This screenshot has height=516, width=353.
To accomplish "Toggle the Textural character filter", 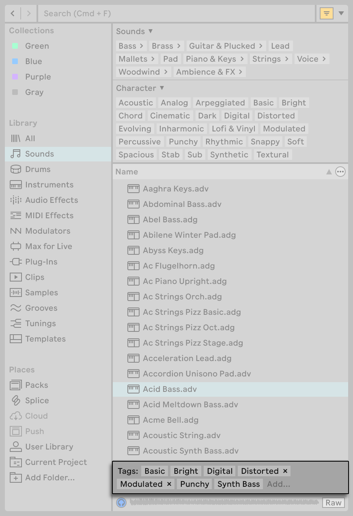I will pos(273,155).
